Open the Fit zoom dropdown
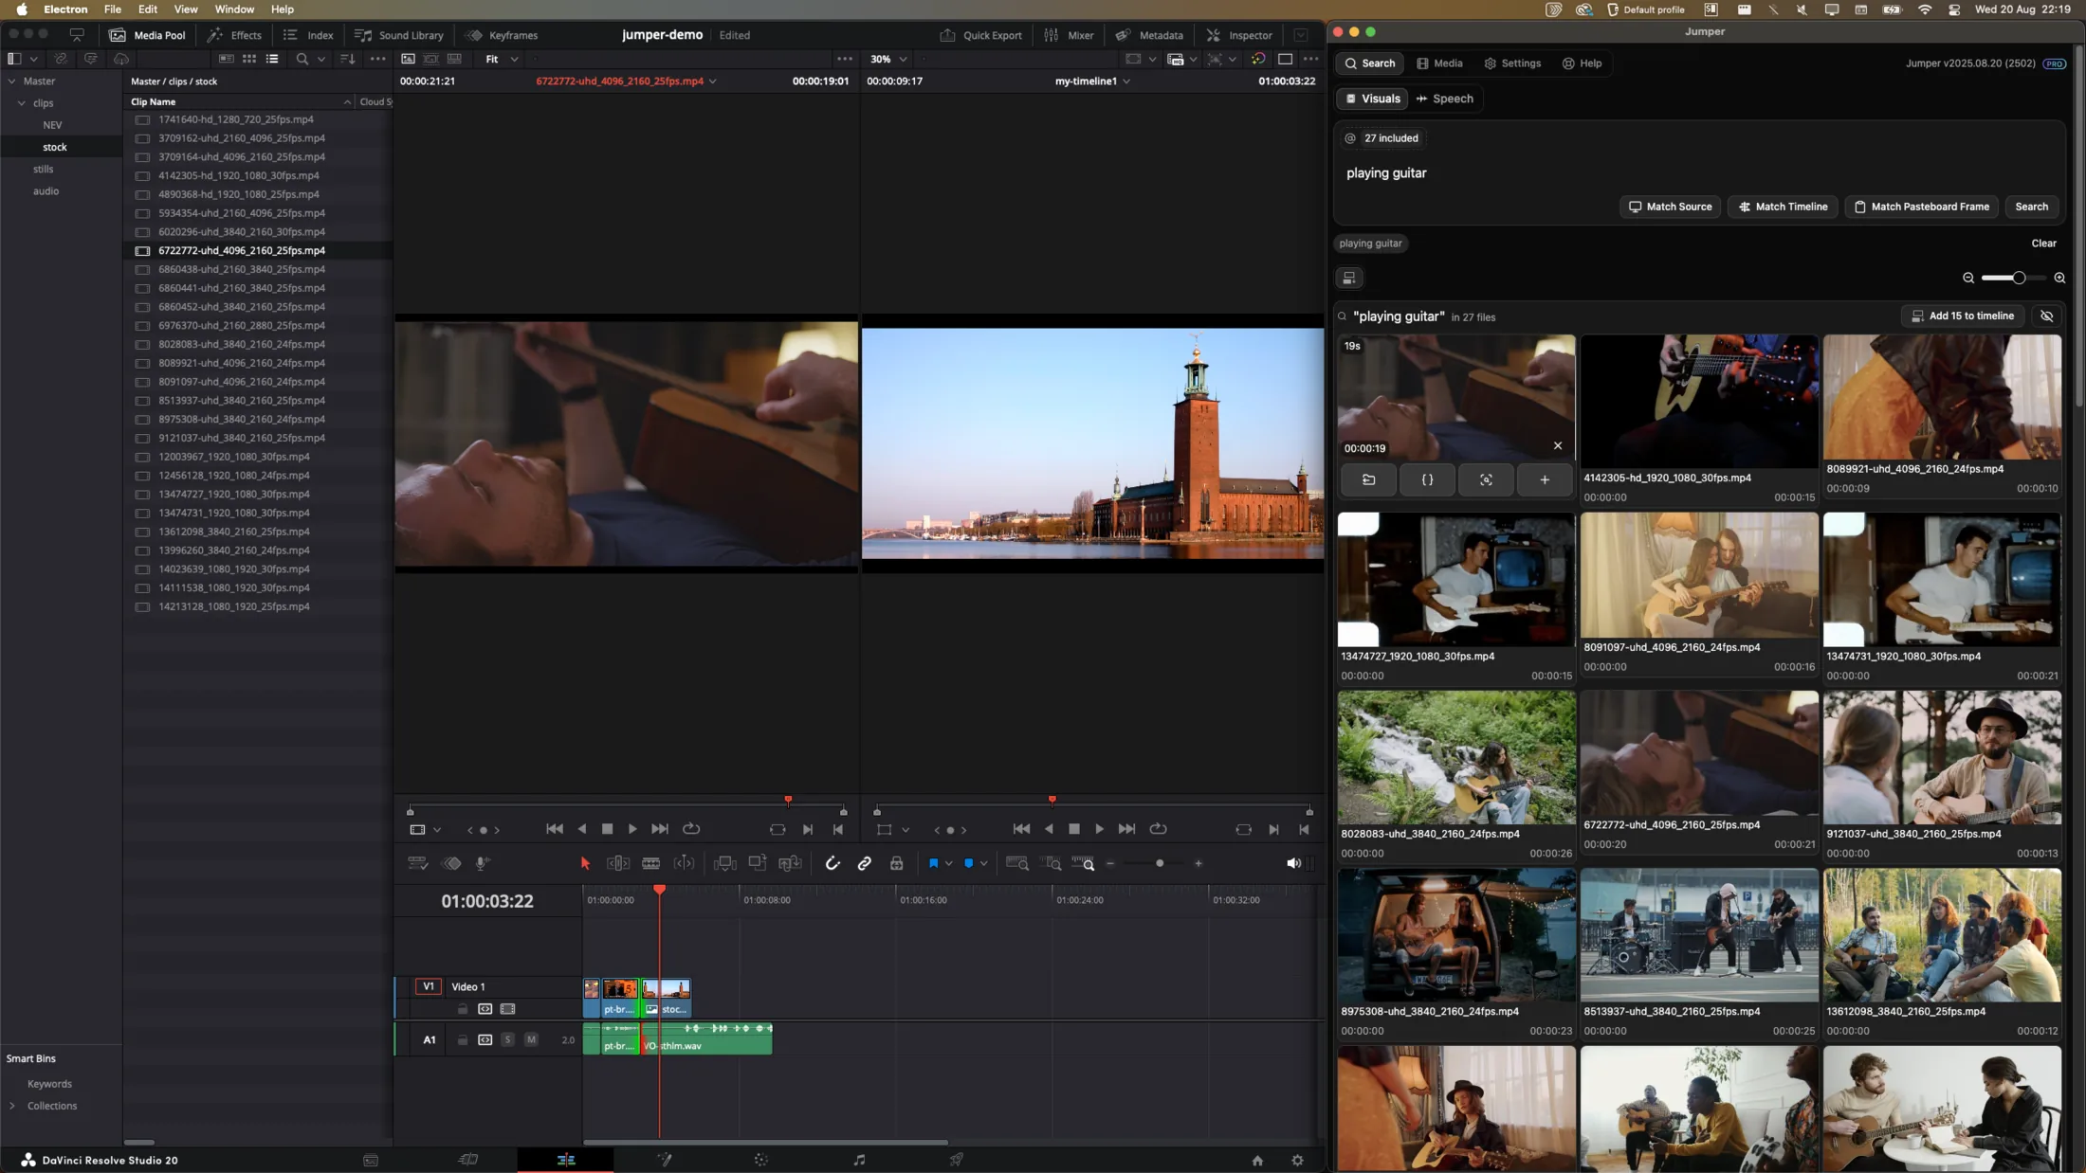Screen dimensions: 2086x1173 (x=502, y=59)
